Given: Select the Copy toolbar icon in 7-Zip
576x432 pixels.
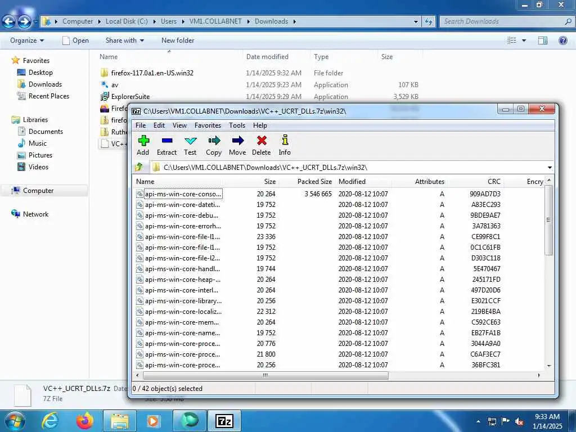Looking at the screenshot, I should point(214,146).
